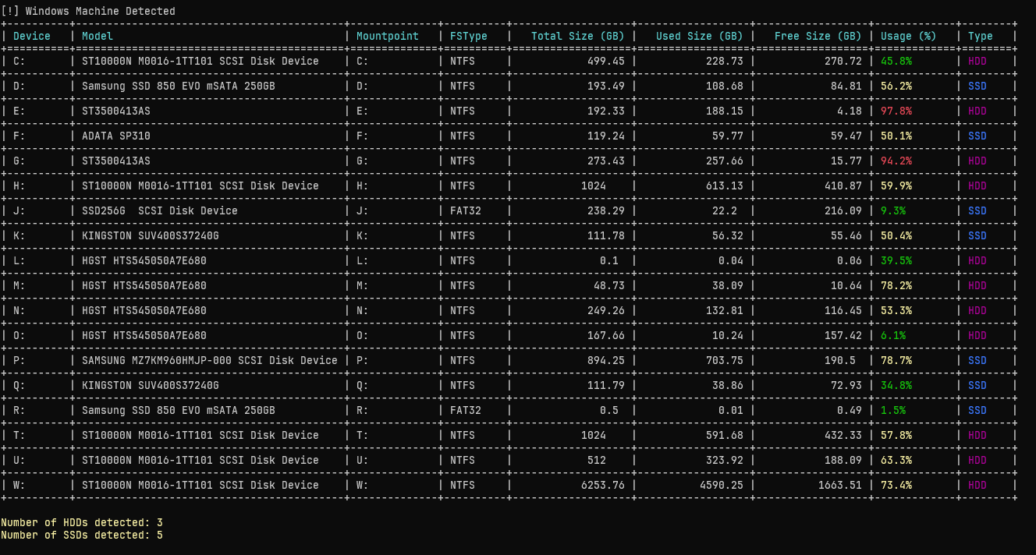Click the SSD type label in the P: row
The image size is (1036, 555).
pyautogui.click(x=977, y=360)
